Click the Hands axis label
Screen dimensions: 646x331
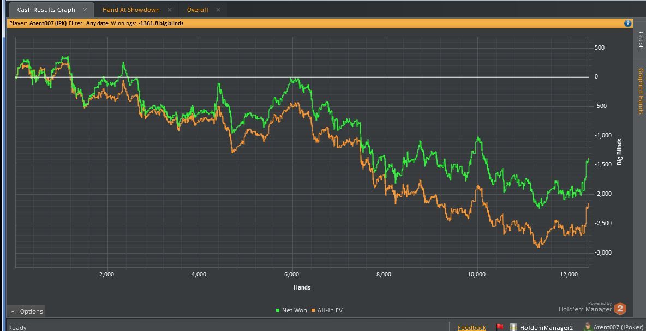[x=302, y=287]
